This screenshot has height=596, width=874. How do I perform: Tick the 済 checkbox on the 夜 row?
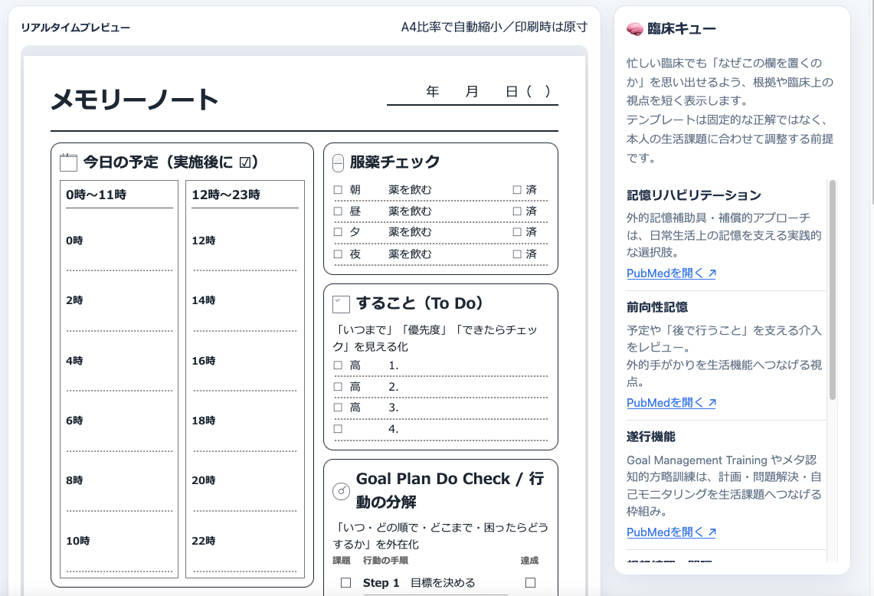pos(517,254)
